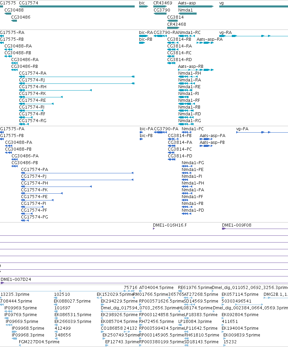288x347 pixels.
Task: Select the RE61976.5prime EST label
Action: [x=195, y=287]
